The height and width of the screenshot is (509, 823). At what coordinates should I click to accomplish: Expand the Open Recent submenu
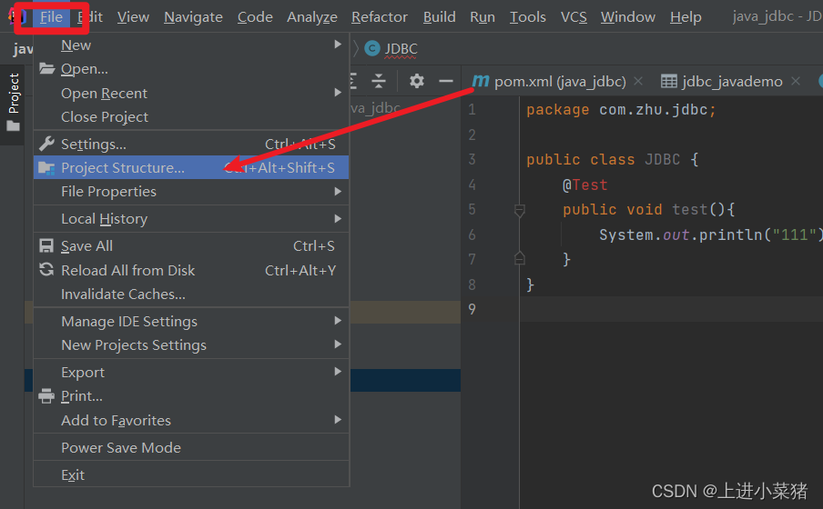(191, 94)
